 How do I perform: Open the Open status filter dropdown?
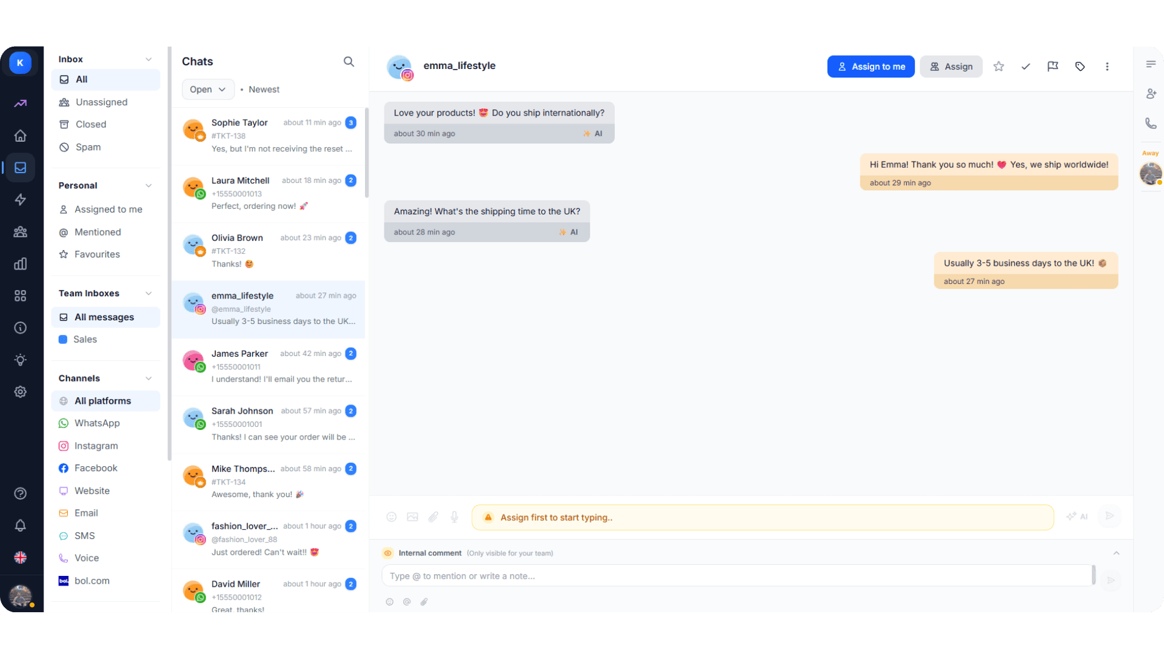(x=207, y=89)
